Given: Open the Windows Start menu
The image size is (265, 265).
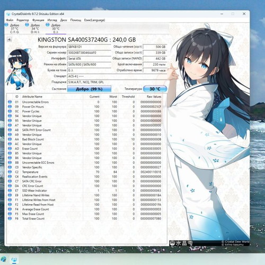Looking at the screenshot, I should click(x=4, y=260).
